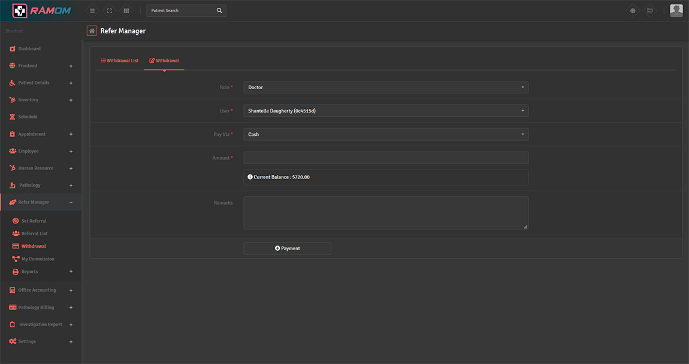
Task: Open the User dropdown for Shantelle Daugherty
Action: point(385,111)
